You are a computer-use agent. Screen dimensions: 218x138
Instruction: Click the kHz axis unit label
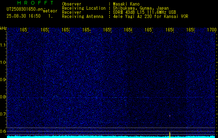(x=3, y=28)
